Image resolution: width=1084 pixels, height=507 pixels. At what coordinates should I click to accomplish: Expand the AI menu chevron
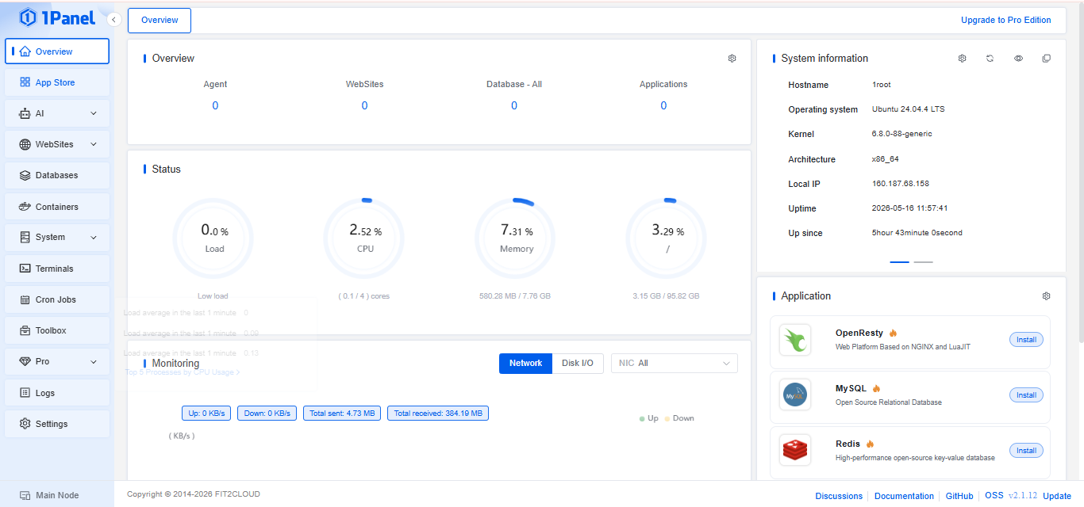94,113
